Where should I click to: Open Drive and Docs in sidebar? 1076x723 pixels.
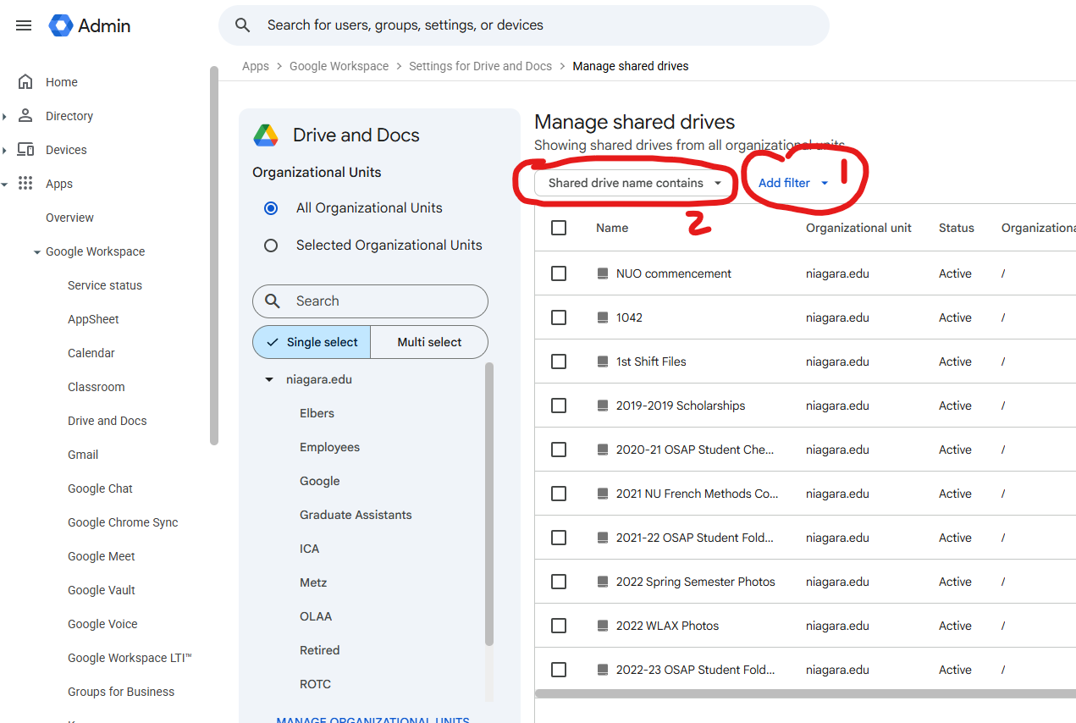tap(108, 421)
